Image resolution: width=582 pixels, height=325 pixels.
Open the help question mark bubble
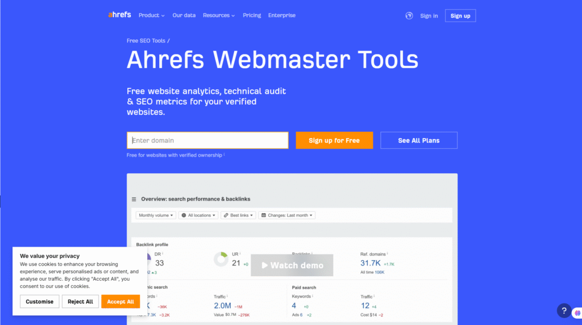tap(563, 311)
